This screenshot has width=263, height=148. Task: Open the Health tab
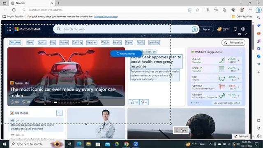tap(117, 42)
